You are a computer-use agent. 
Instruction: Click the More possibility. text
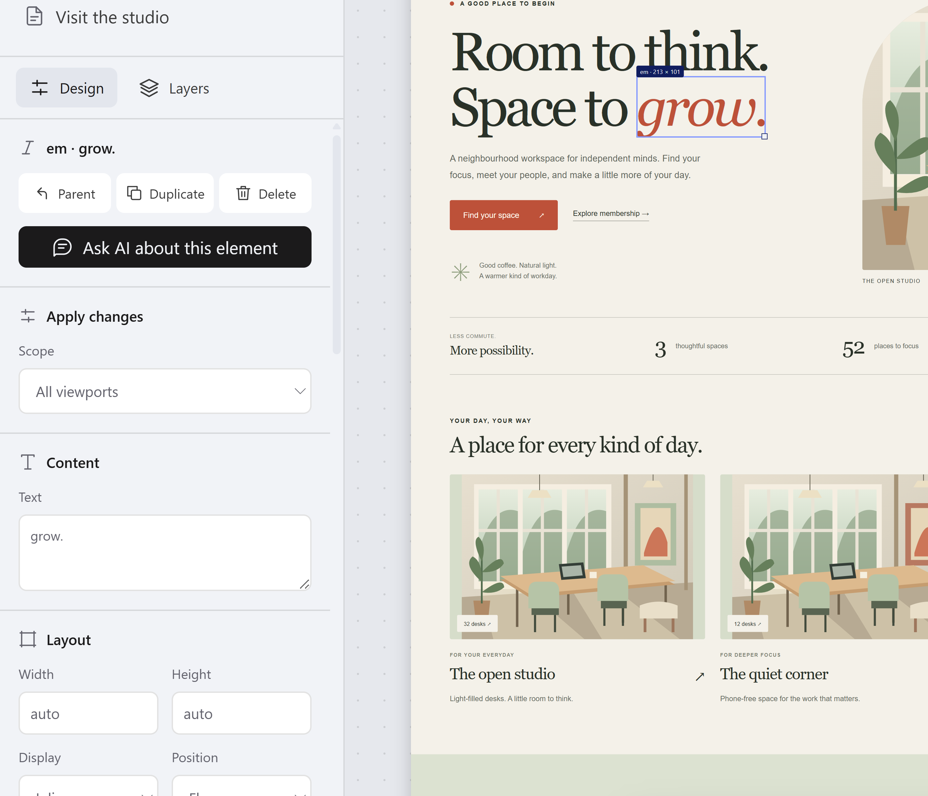(x=492, y=351)
